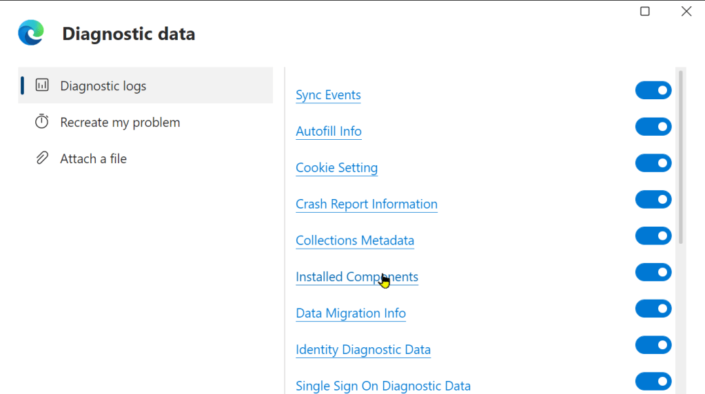The image size is (705, 394).
Task: Click the Microsoft Edge logo icon
Action: coord(31,33)
